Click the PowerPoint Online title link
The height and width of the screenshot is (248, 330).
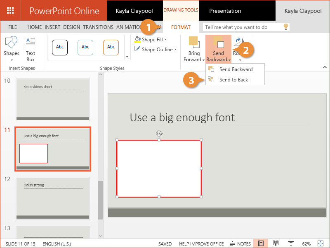coord(64,11)
